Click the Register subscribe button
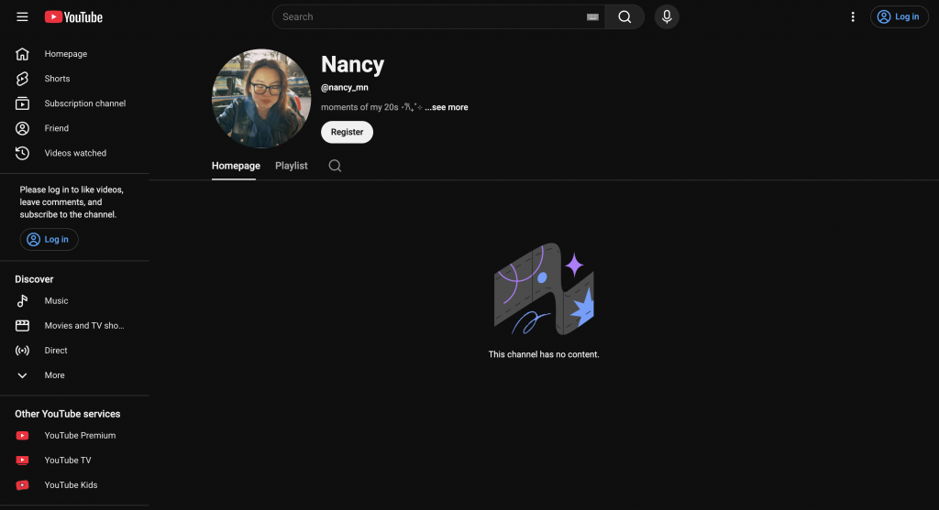The image size is (939, 510). [x=347, y=132]
